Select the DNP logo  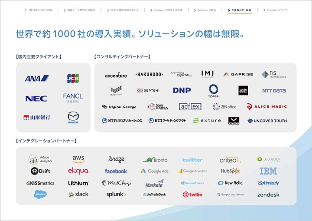coord(182,90)
